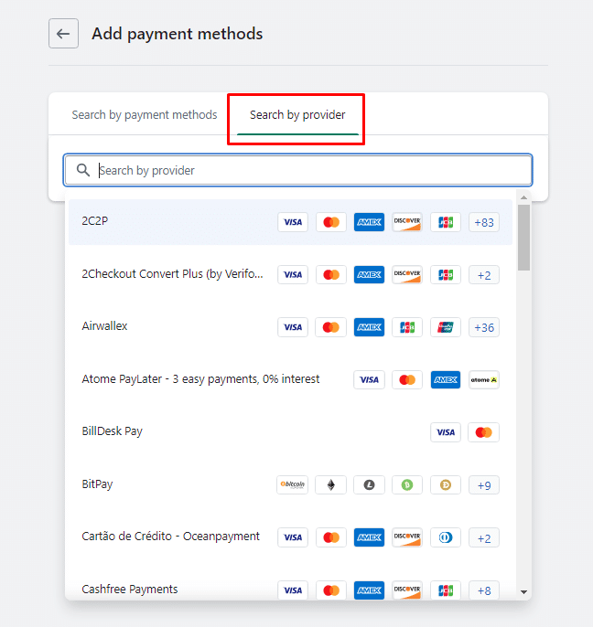Click the Visa icon in 2C2P row
This screenshot has width=593, height=627.
293,222
